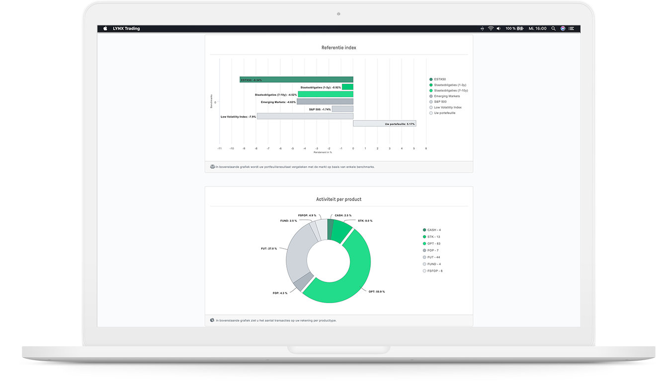Toggle STK - 13 legend entry

coord(431,237)
